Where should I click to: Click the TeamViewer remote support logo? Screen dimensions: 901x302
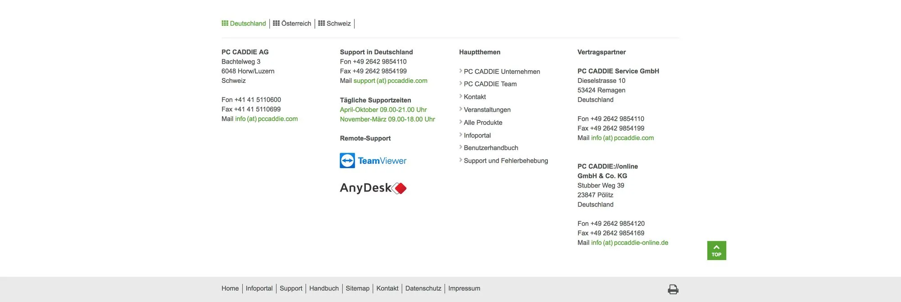pyautogui.click(x=373, y=160)
